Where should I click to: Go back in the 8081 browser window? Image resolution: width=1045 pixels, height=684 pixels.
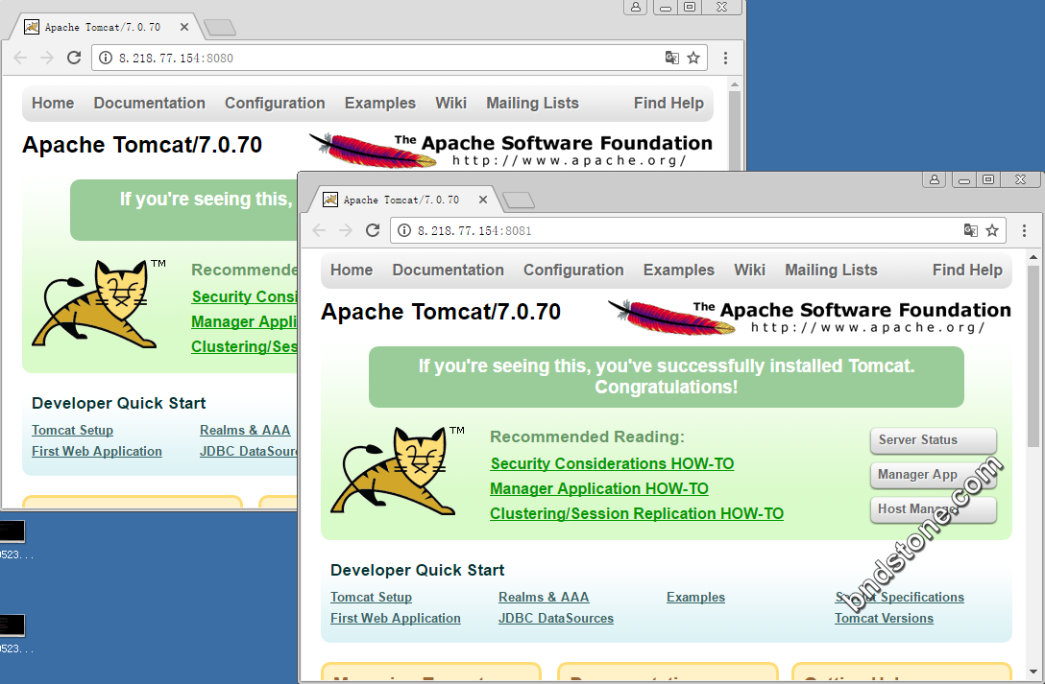point(319,230)
